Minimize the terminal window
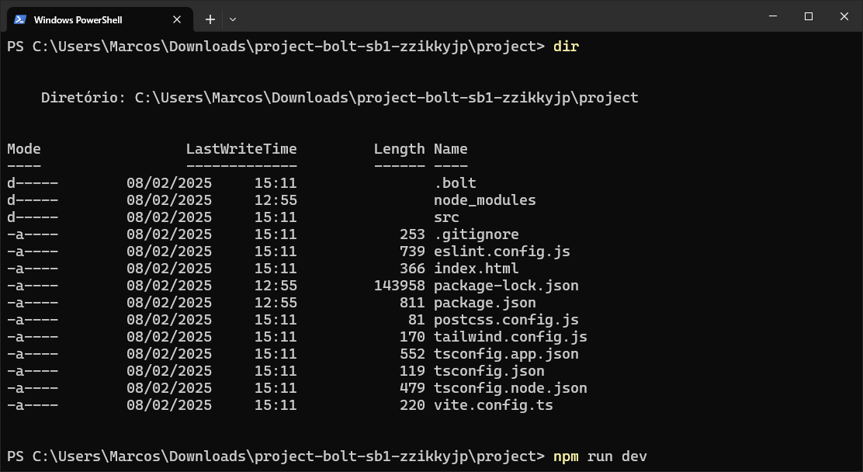The image size is (863, 472). (x=773, y=16)
